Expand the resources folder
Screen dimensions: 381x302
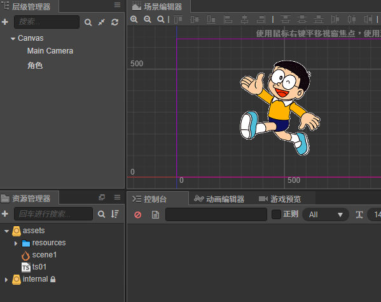click(x=16, y=243)
